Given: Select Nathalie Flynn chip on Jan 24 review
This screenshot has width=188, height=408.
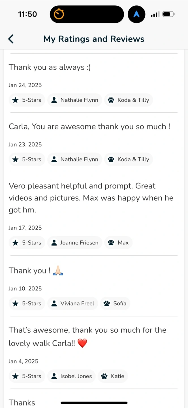Looking at the screenshot, I should click(75, 100).
